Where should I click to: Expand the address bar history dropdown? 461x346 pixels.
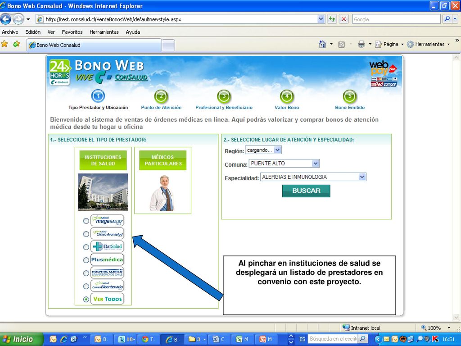pos(321,19)
